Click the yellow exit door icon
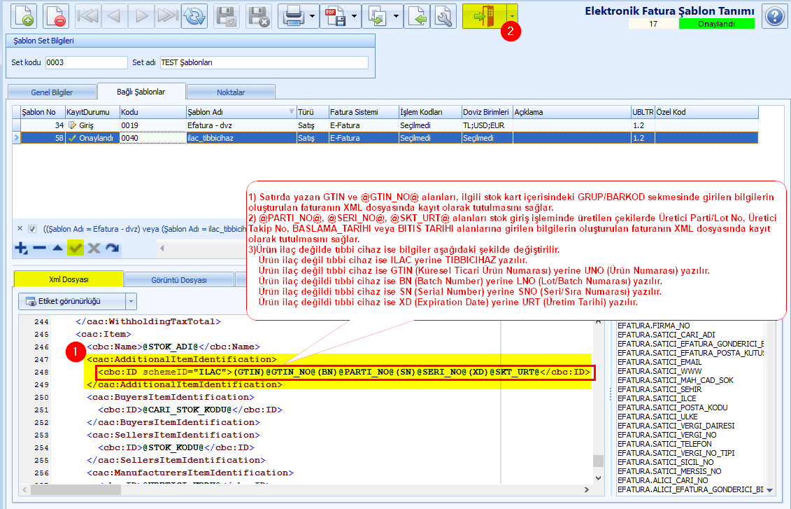This screenshot has height=509, width=791. 484,16
